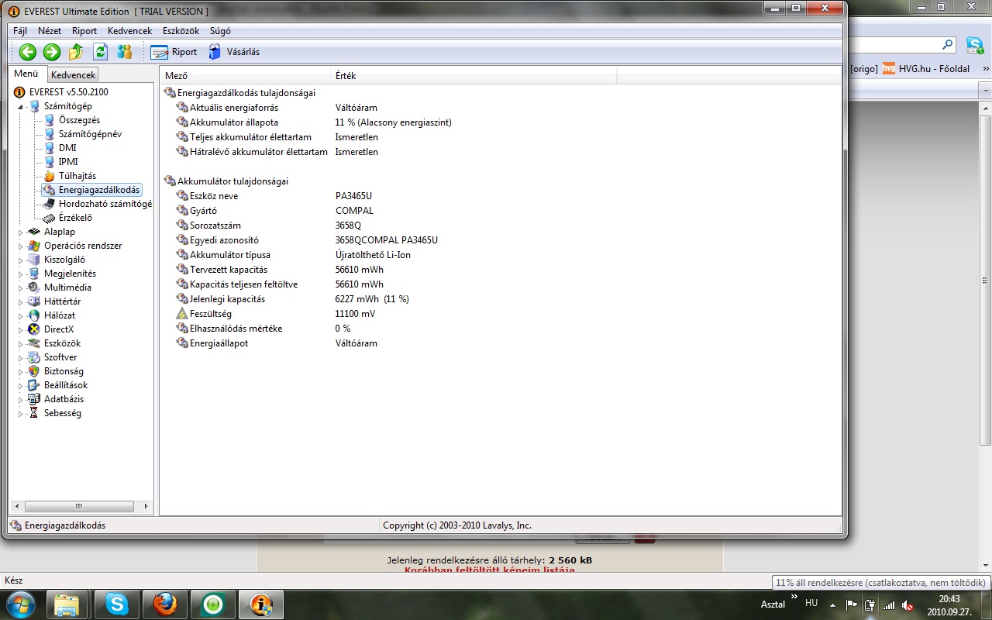Viewport: 992px width, 620px height.
Task: Open the Súgó menu
Action: click(x=220, y=31)
